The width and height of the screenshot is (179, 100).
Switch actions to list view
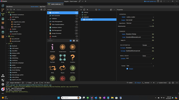point(77,40)
